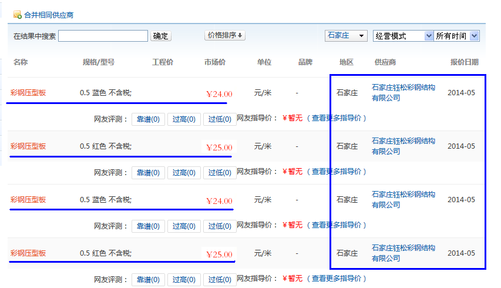The height and width of the screenshot is (288, 501).
Task: Click 网友评测 label under the second row
Action: click(x=111, y=173)
